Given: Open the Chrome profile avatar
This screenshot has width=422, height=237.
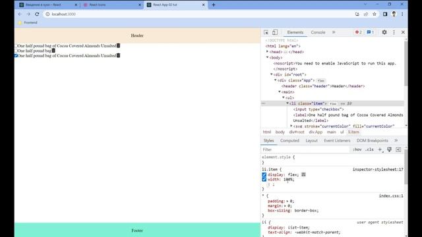Looking at the screenshot, I should coord(394,14).
